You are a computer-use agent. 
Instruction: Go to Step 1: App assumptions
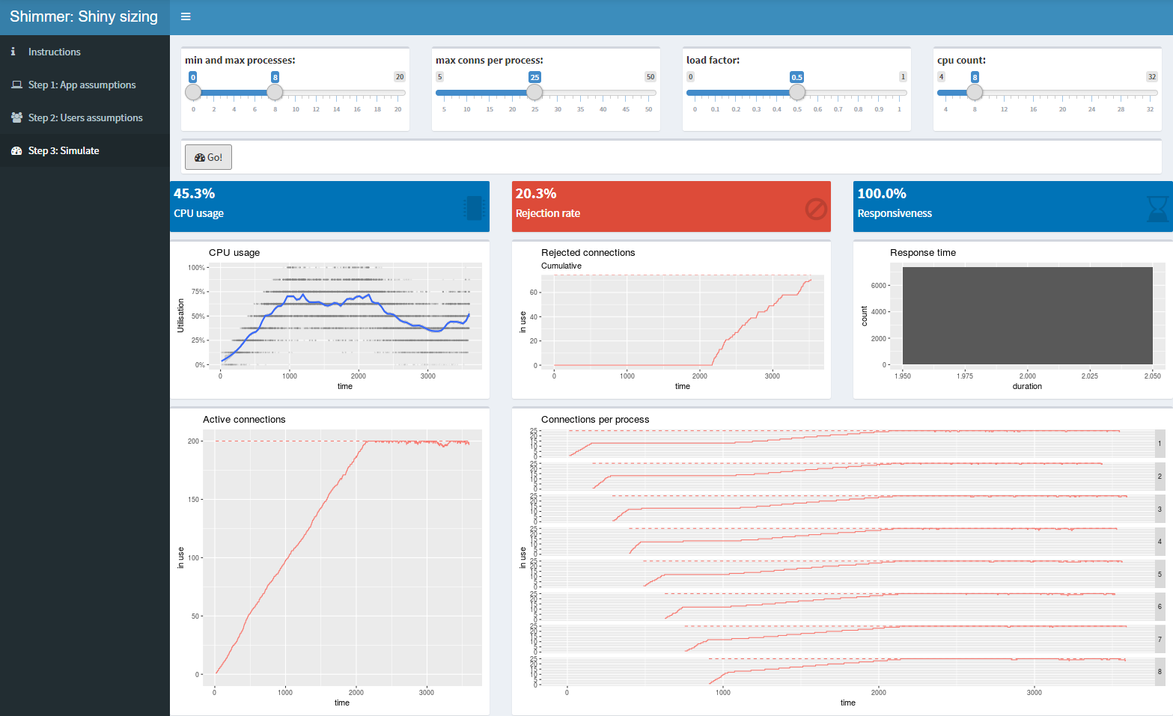pos(82,85)
